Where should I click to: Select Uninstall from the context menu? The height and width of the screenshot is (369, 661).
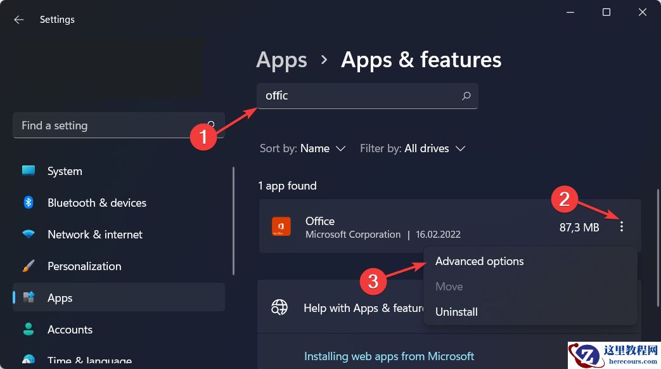pyautogui.click(x=456, y=311)
